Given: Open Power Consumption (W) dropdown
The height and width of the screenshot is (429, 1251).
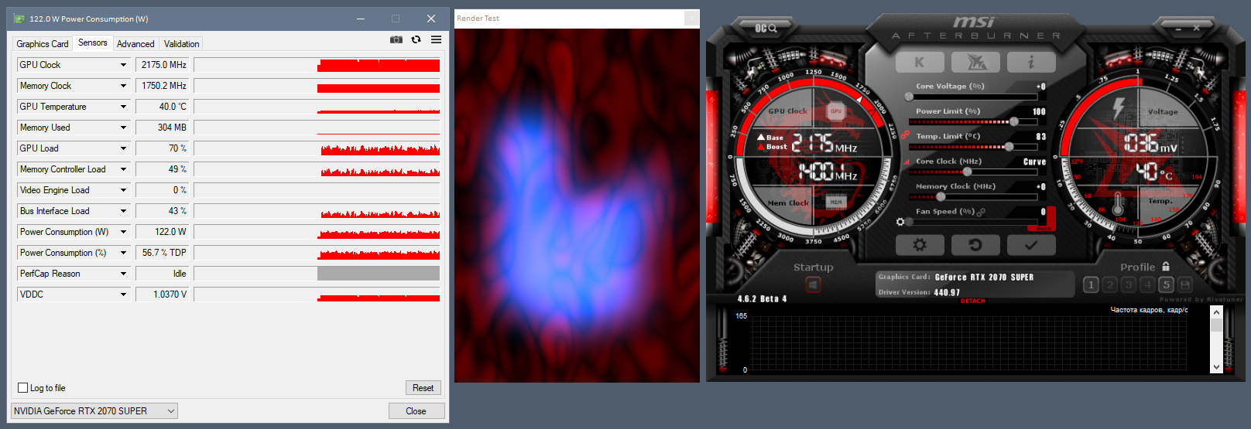Looking at the screenshot, I should (123, 232).
